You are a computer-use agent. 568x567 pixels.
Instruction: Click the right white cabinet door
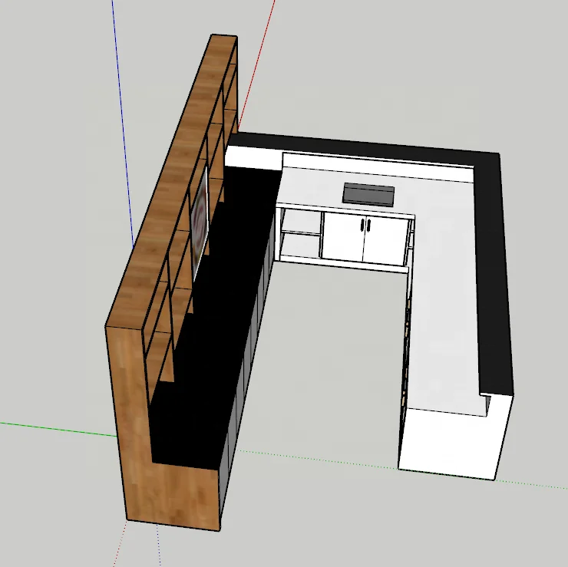(x=386, y=239)
